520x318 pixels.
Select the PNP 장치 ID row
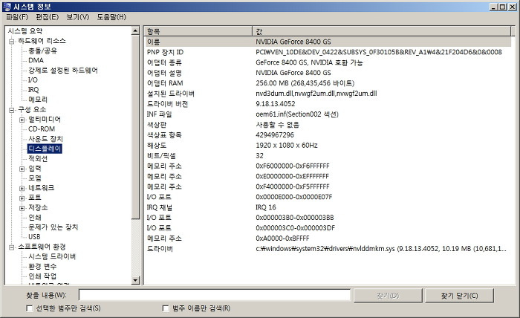tap(328, 52)
